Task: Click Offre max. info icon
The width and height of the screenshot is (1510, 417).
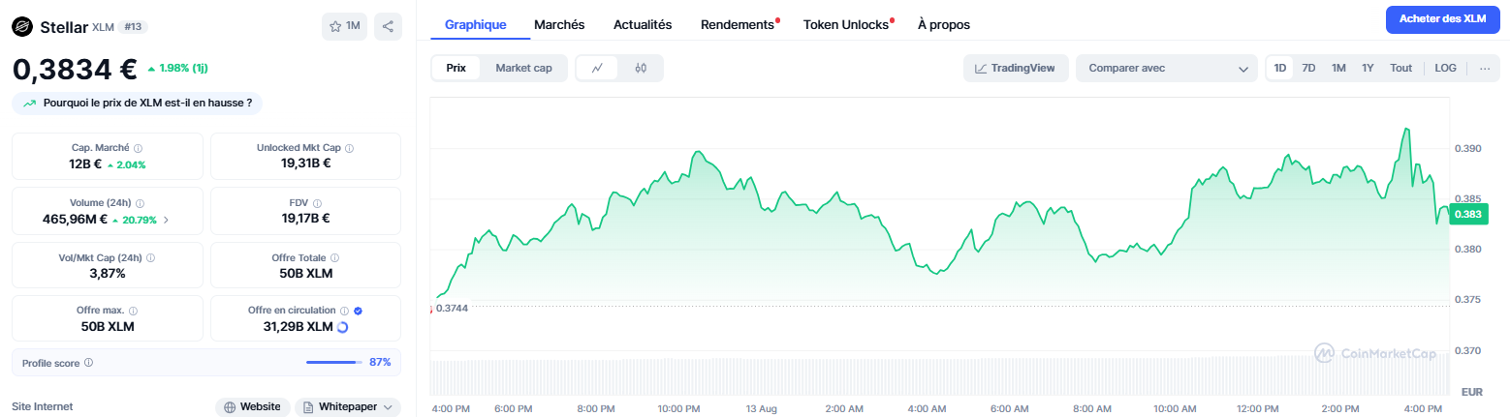Action: pos(133,311)
